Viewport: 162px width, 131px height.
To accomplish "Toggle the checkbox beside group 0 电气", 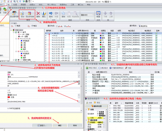I will click(16, 32).
